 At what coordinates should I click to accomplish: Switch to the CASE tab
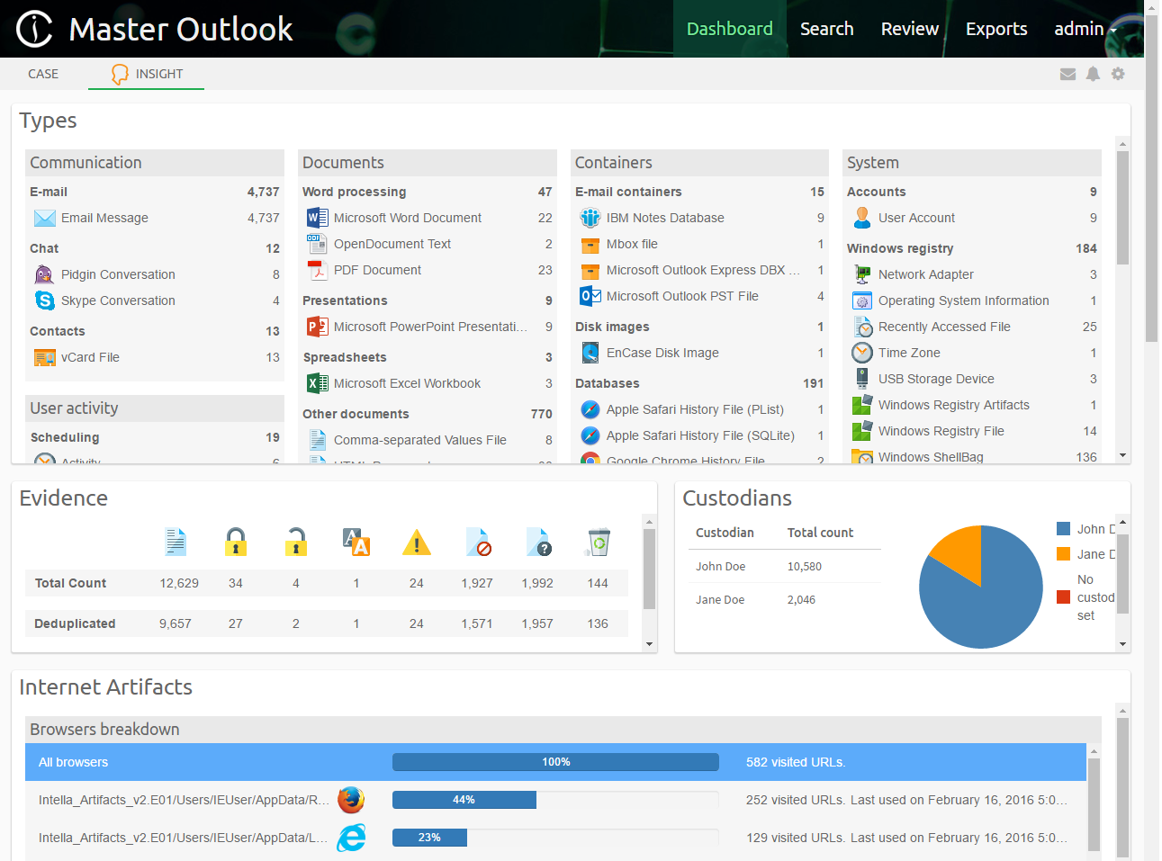[x=43, y=74]
